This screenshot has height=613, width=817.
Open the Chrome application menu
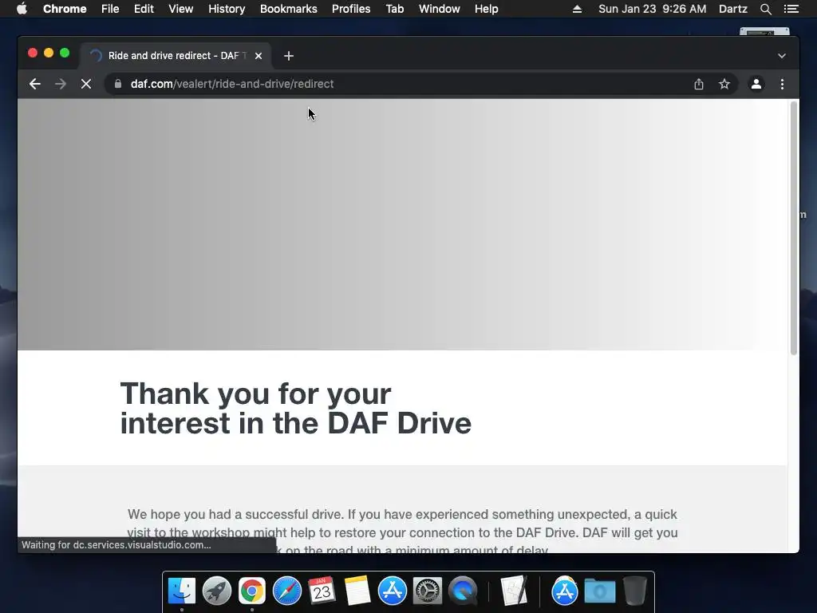tap(65, 9)
